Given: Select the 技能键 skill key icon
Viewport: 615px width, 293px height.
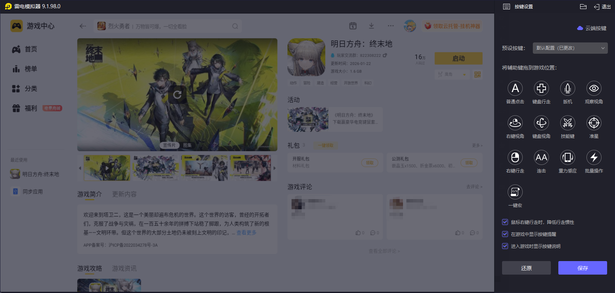Looking at the screenshot, I should pyautogui.click(x=568, y=123).
